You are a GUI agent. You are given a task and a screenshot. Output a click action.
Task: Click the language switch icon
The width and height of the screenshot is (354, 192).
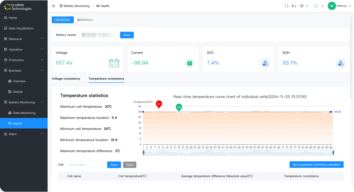click(294, 6)
